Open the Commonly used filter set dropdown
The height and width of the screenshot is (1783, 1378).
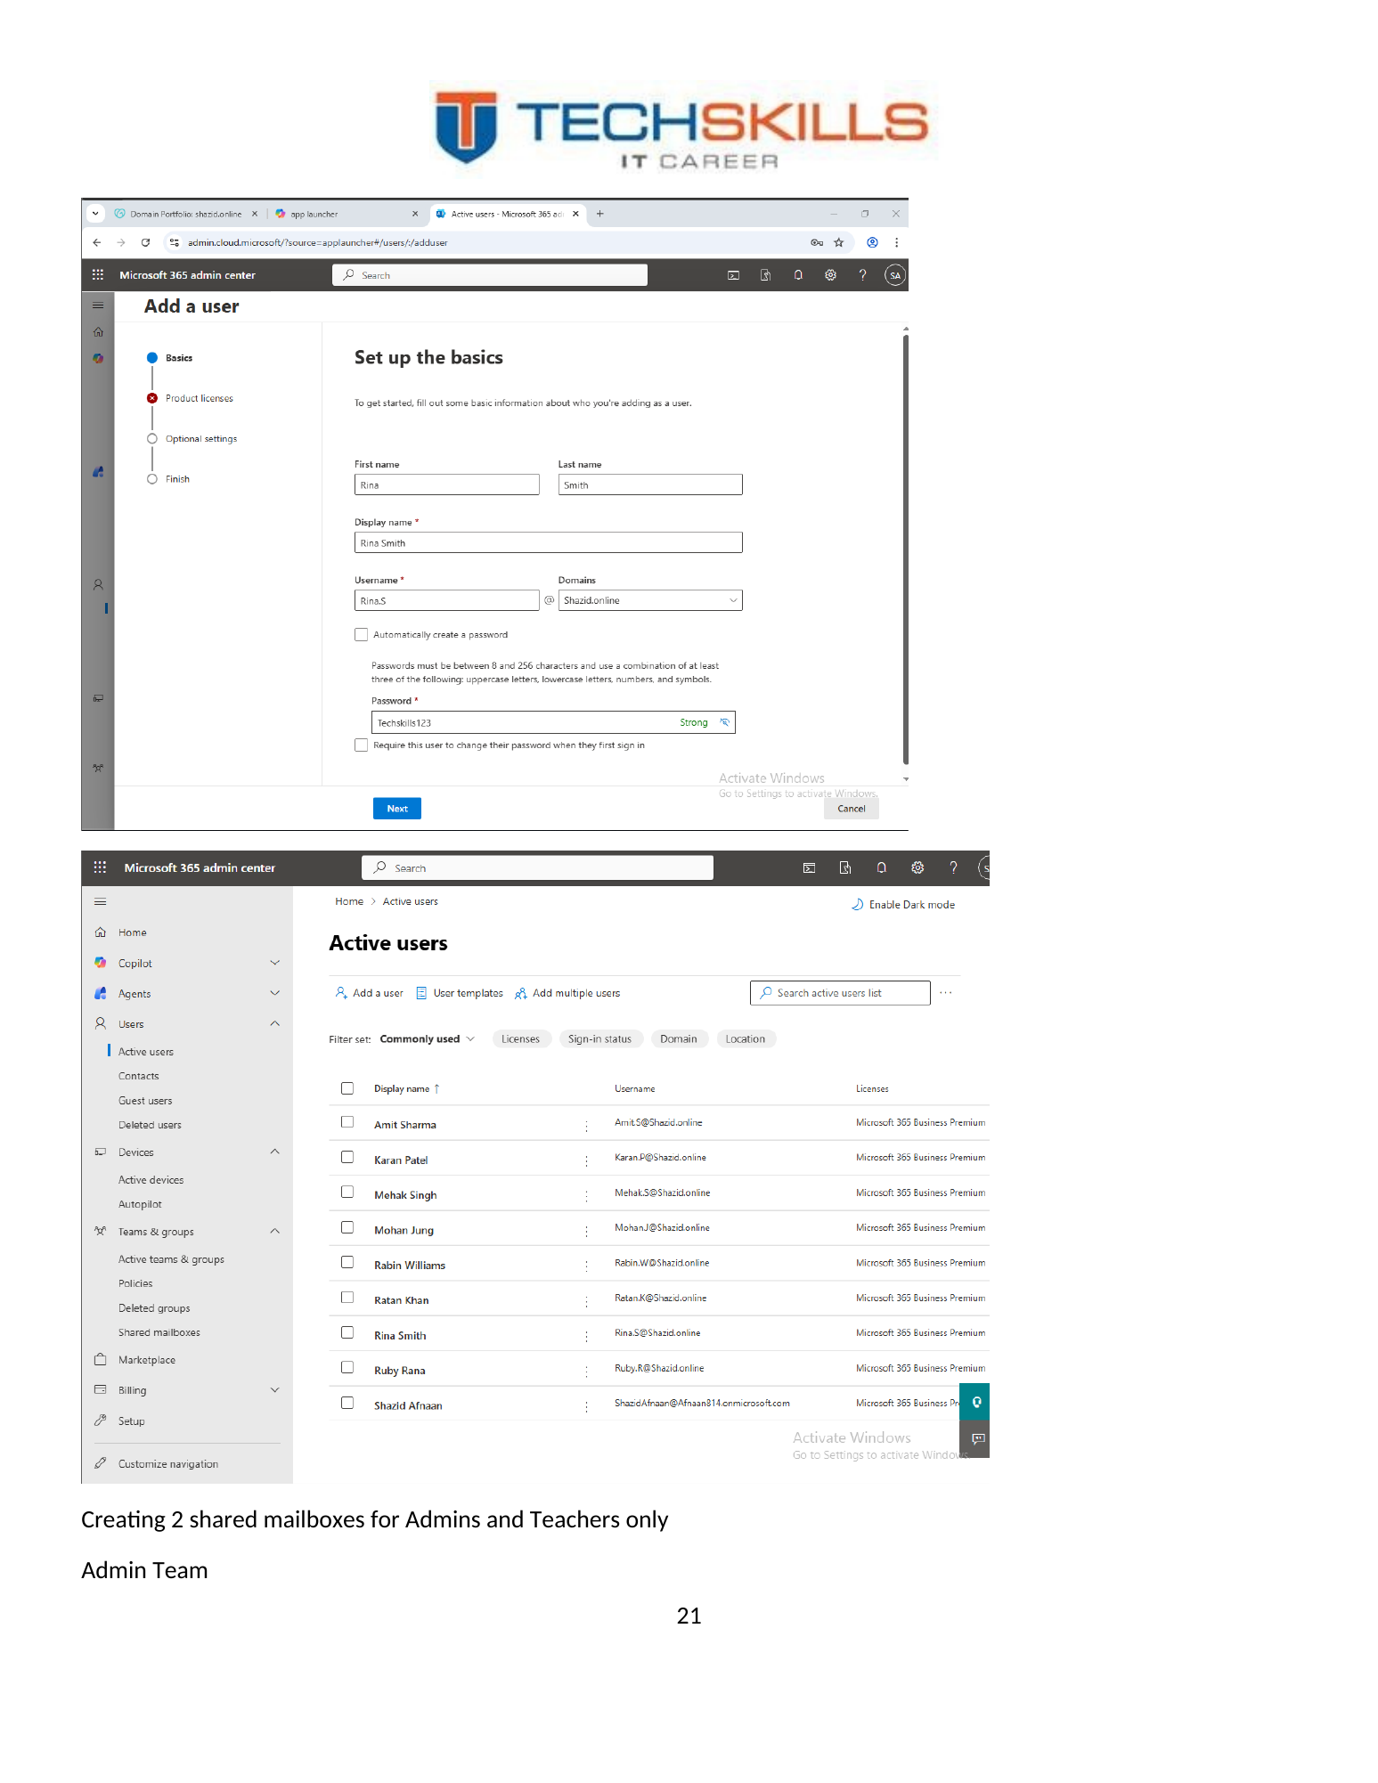coord(428,1039)
